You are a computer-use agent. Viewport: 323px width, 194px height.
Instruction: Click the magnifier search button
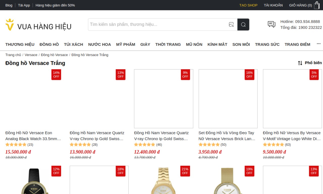click(243, 25)
